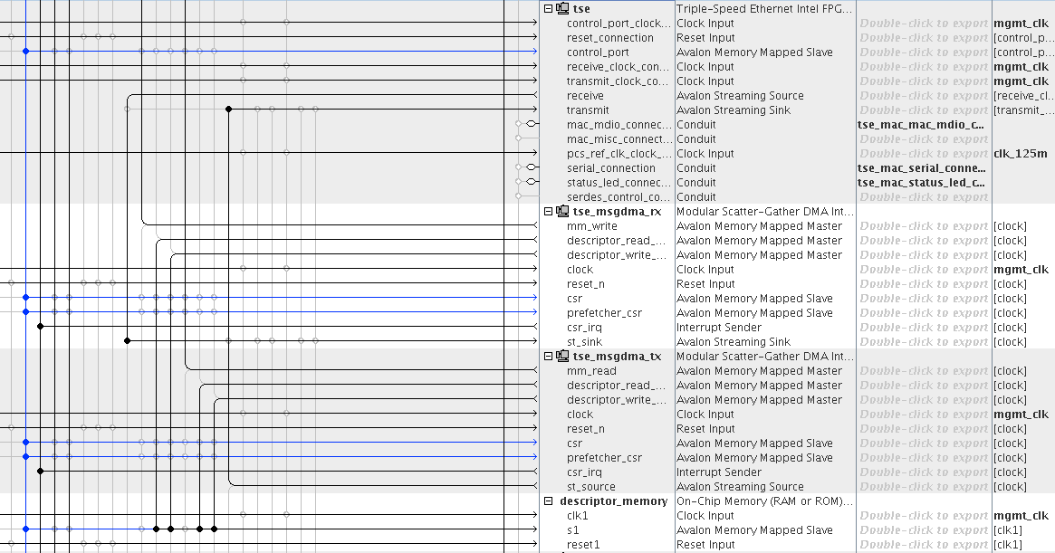
Task: Select the st_sink interface row
Action: pyautogui.click(x=585, y=342)
